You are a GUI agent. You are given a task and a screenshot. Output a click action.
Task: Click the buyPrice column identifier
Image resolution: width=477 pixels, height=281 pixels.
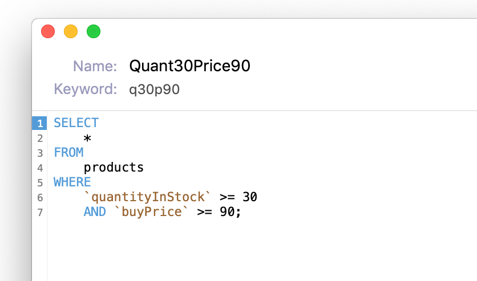point(151,211)
